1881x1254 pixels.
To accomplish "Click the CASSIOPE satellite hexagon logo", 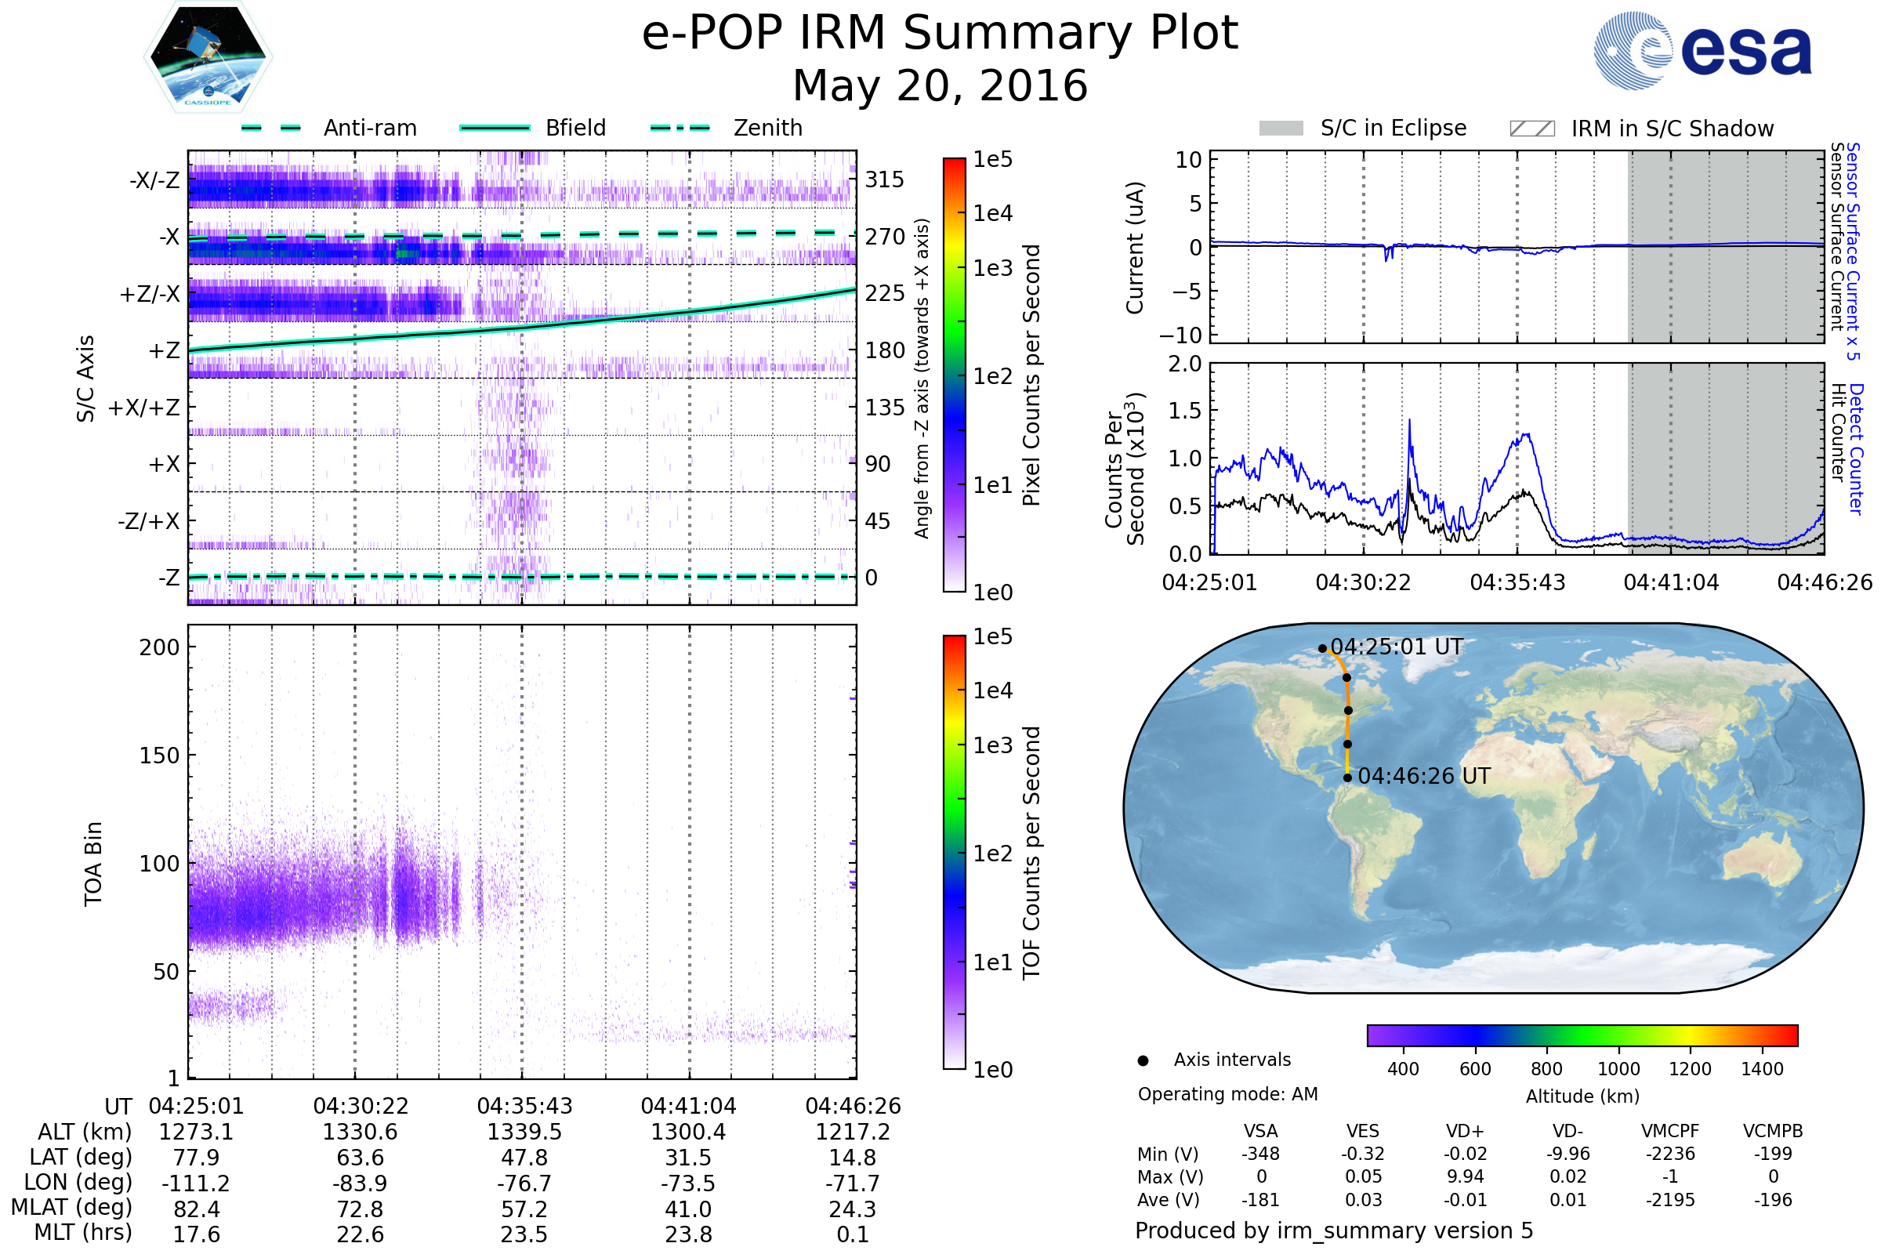I will (208, 57).
